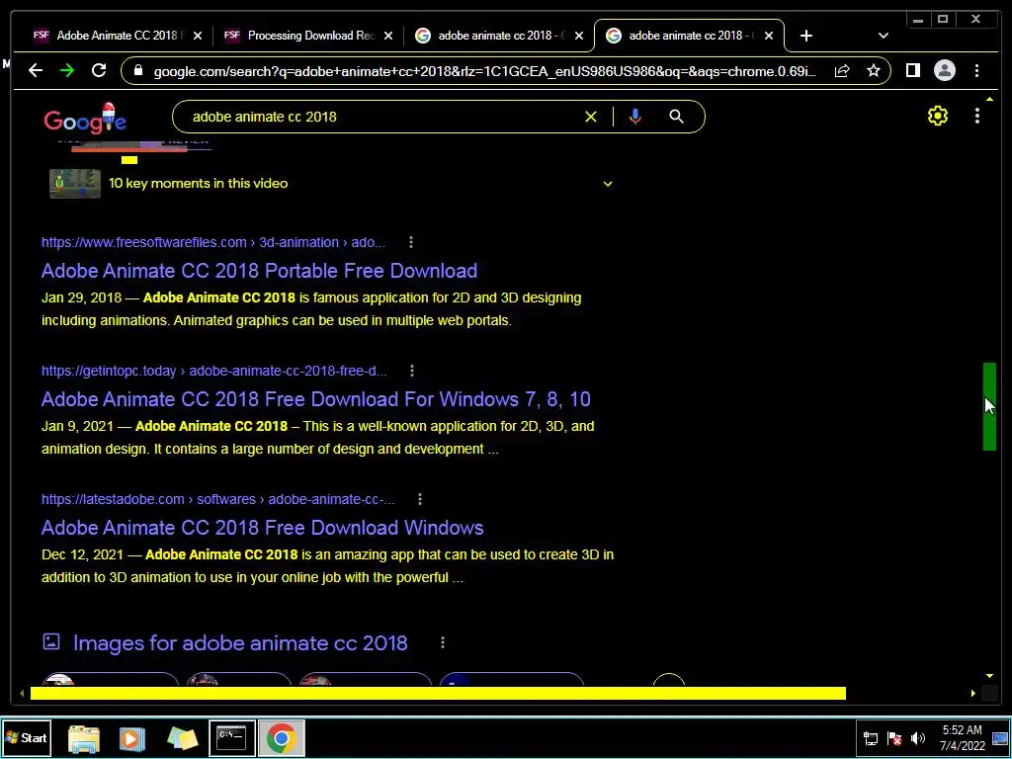Open the menu right of Google settings gear
Screen dimensions: 1012x759
(x=977, y=117)
